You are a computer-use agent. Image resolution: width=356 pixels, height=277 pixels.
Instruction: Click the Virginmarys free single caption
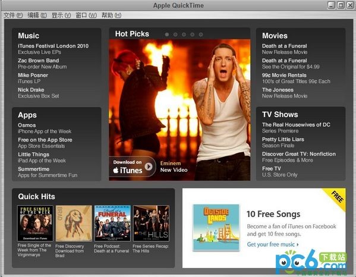click(x=34, y=250)
